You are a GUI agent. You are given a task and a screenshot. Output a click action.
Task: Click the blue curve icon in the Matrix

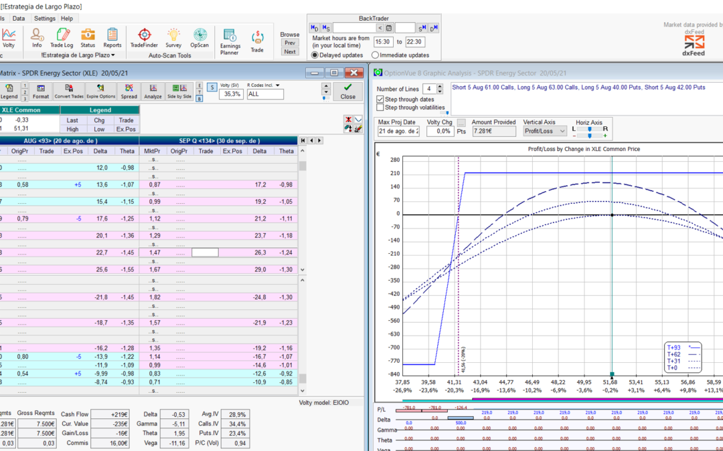point(358,120)
